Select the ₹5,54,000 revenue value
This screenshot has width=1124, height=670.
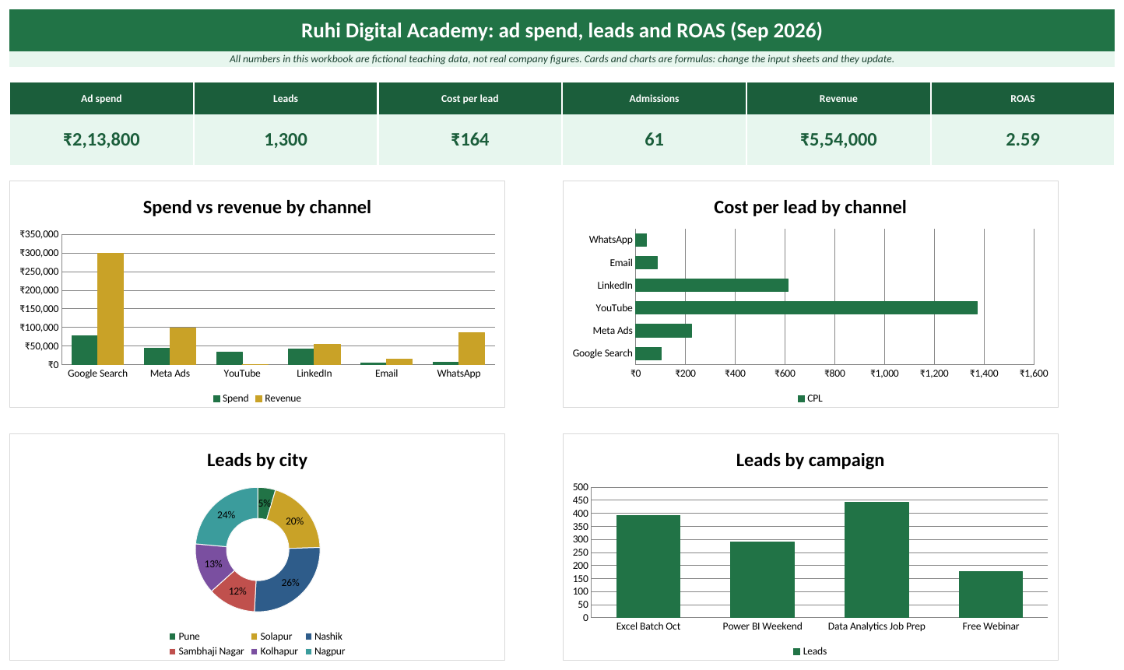(838, 140)
